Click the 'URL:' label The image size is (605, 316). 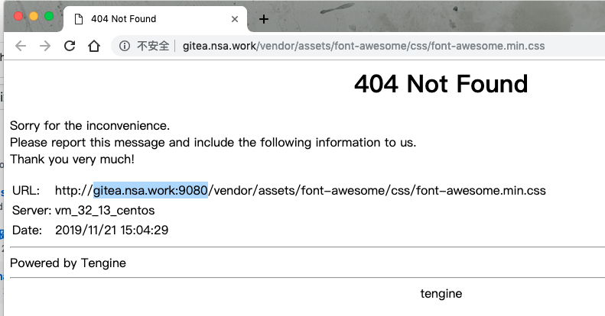(x=26, y=191)
